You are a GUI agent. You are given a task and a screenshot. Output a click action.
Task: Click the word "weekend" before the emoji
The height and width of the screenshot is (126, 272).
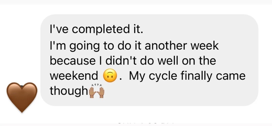click(74, 76)
